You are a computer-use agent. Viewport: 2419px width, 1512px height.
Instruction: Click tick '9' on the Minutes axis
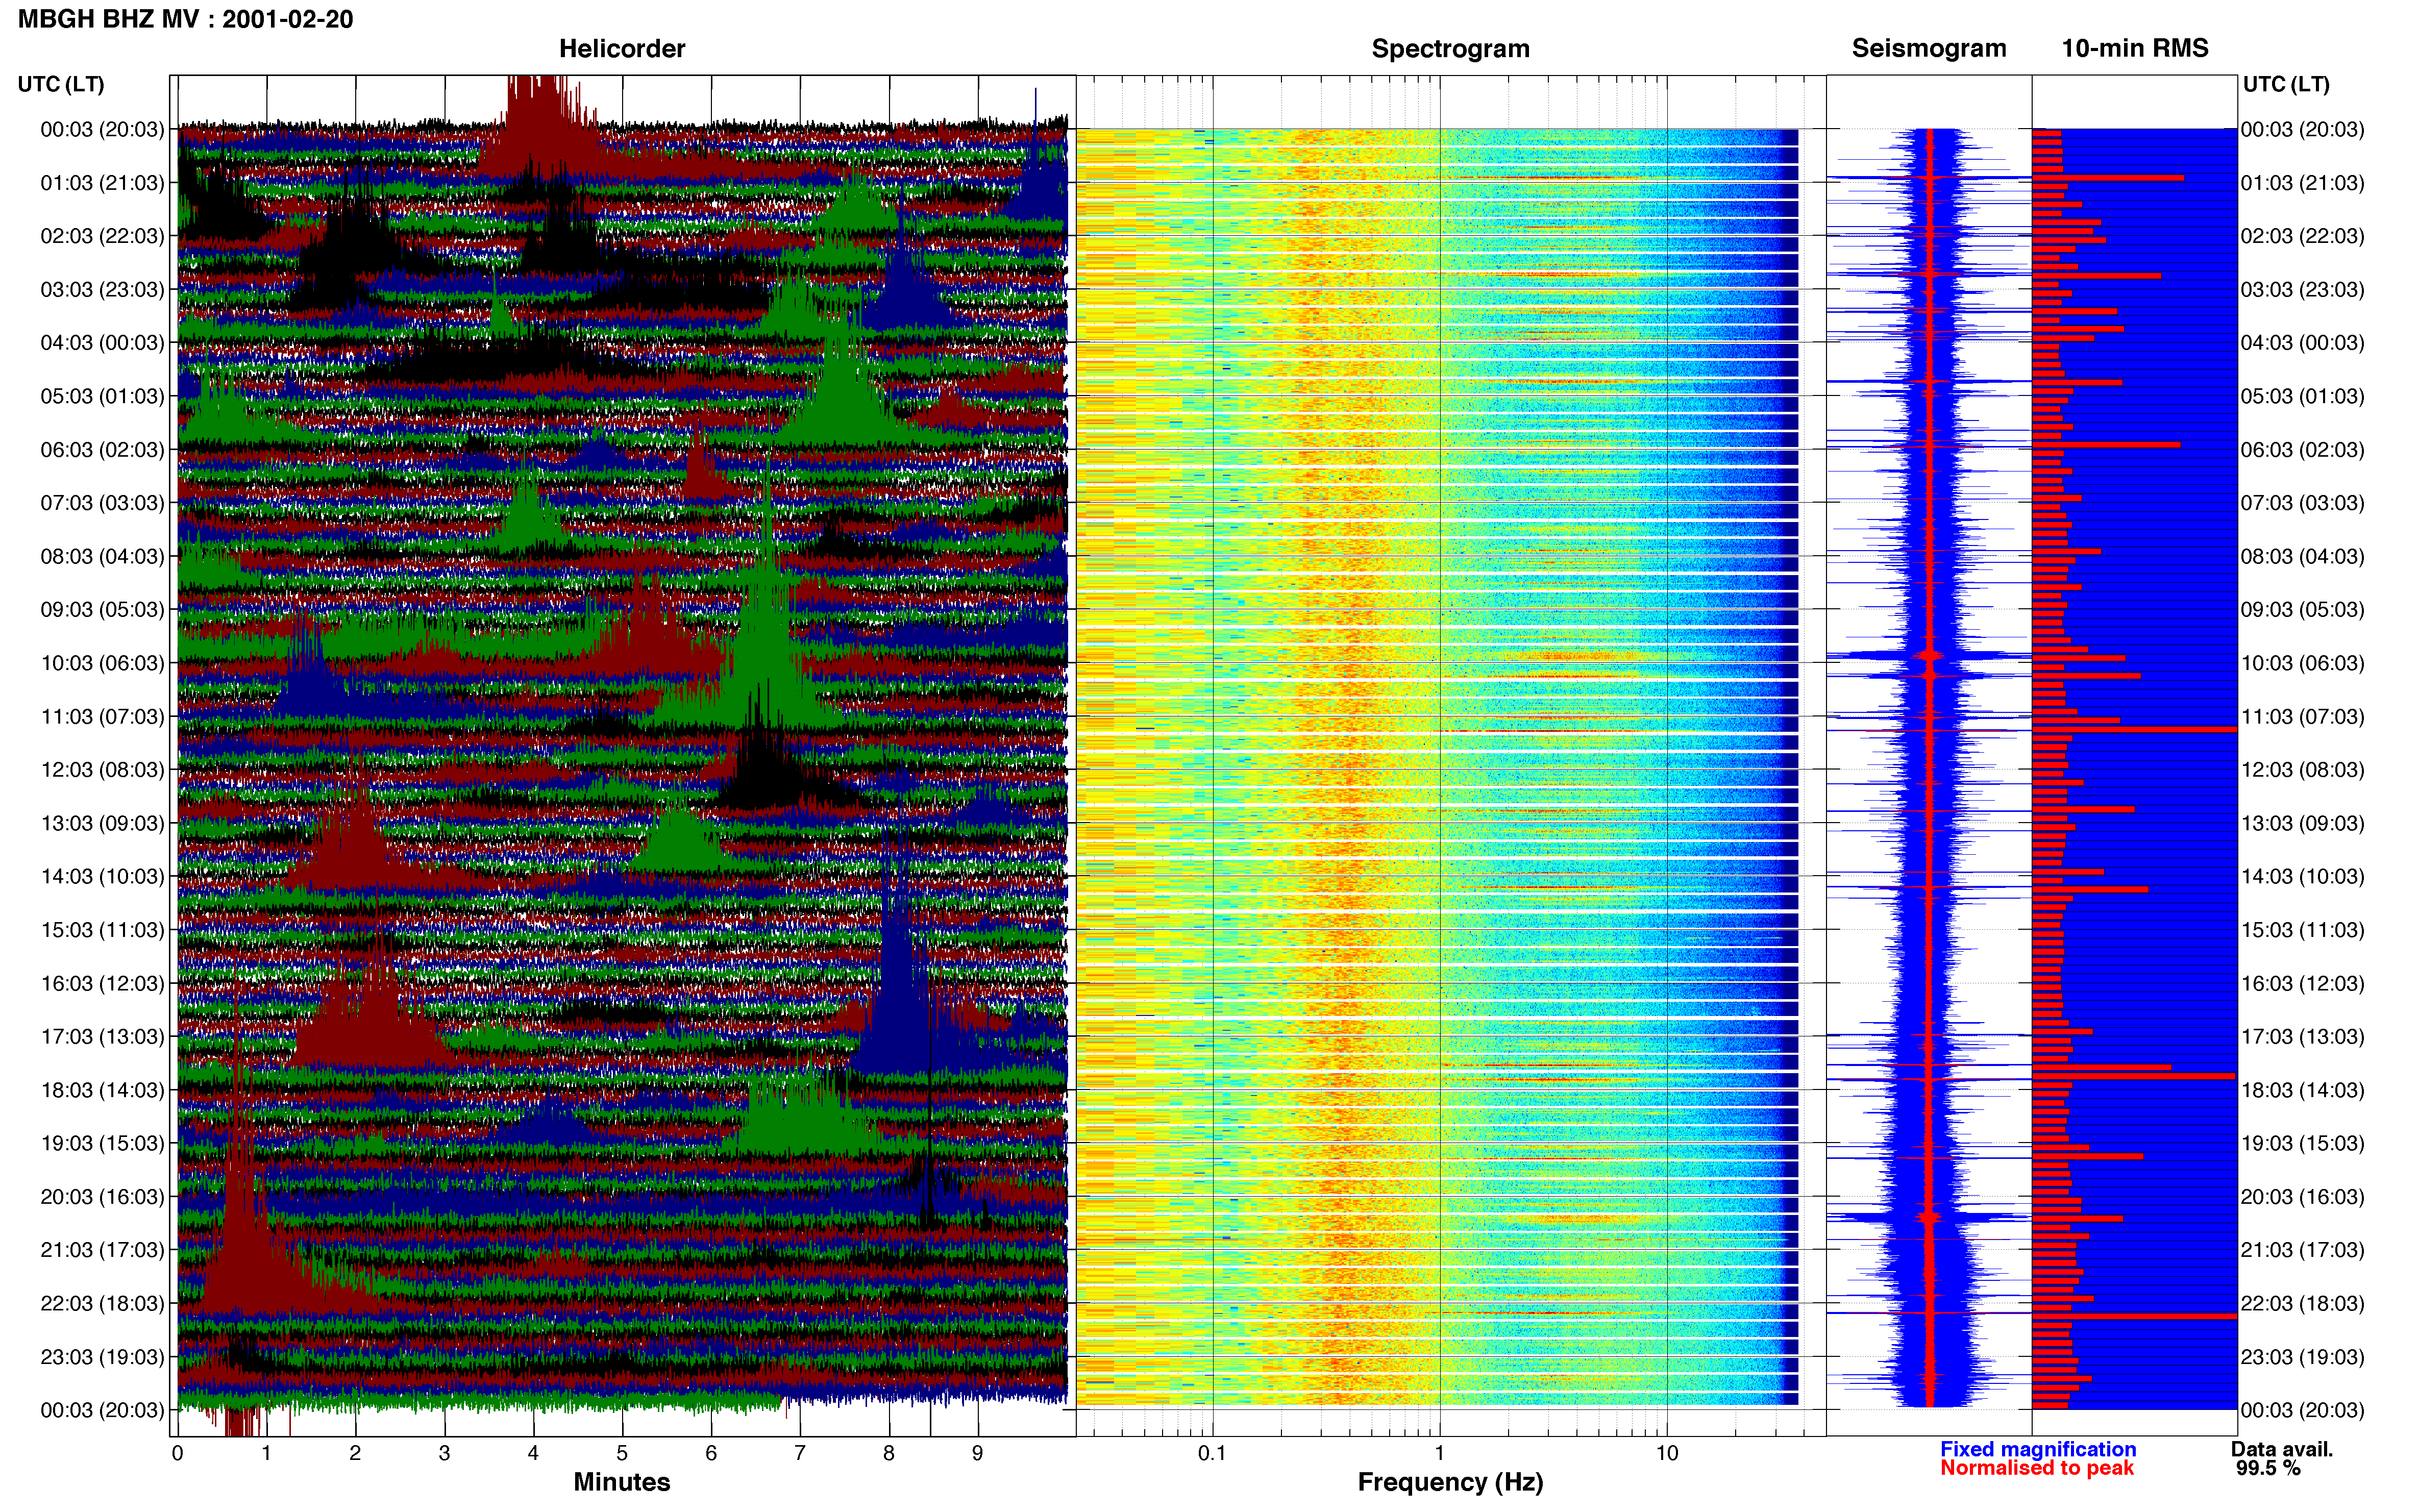coord(978,1453)
